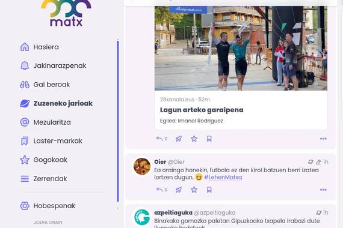Go to Jakinarazpenak

click(60, 65)
